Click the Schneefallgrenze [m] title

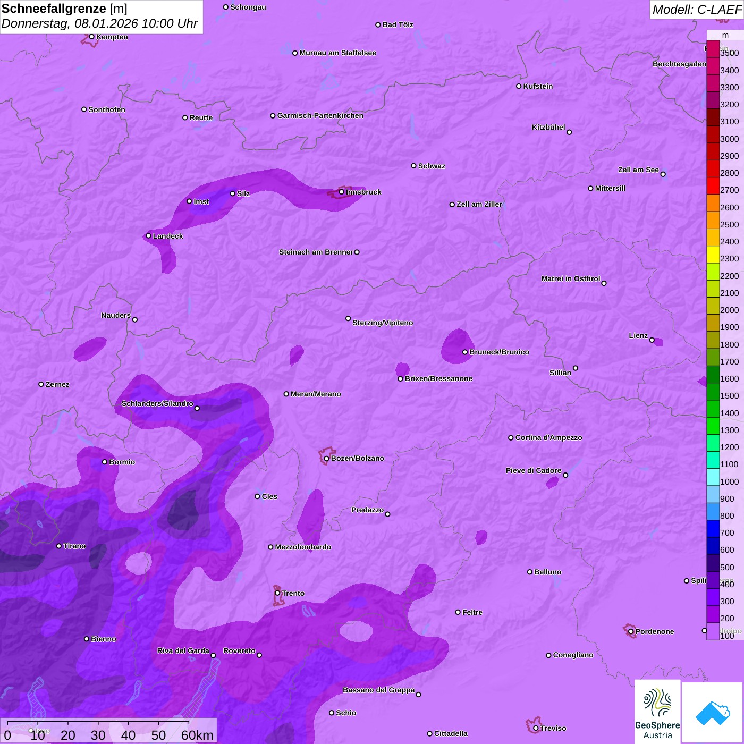tap(64, 9)
